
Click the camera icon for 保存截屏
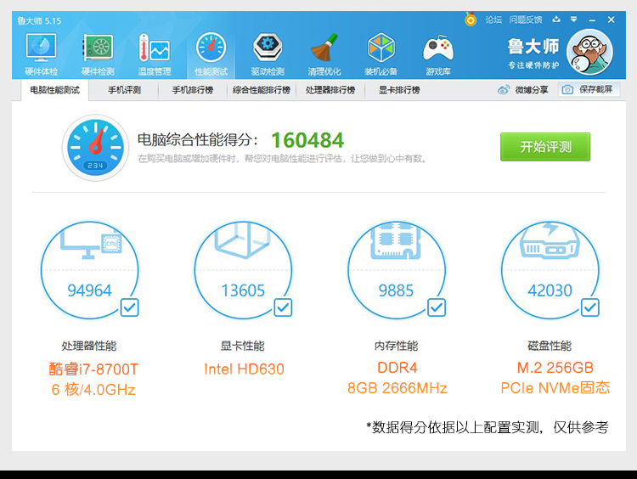point(567,89)
